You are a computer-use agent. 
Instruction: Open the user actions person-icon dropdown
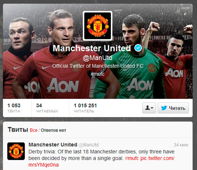pos(149,108)
